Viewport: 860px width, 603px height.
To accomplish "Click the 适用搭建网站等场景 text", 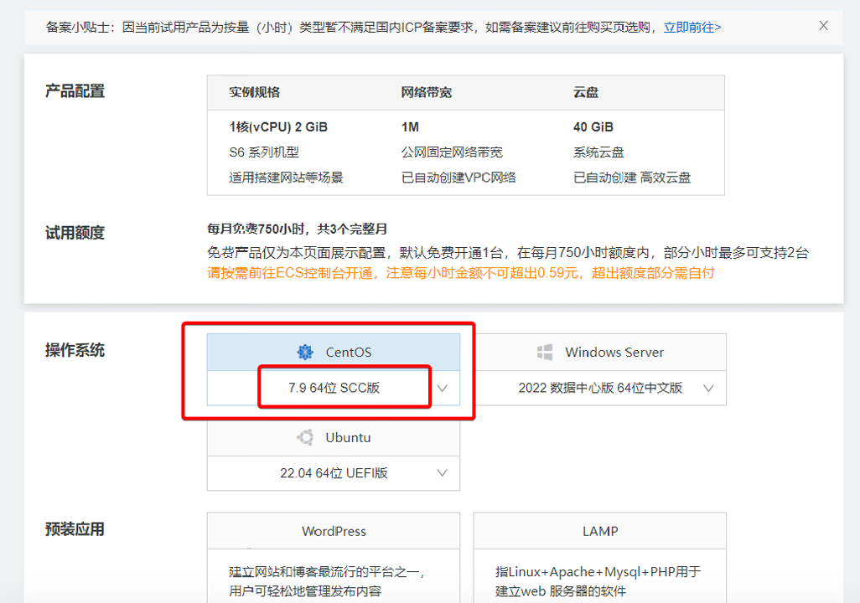I will point(286,178).
